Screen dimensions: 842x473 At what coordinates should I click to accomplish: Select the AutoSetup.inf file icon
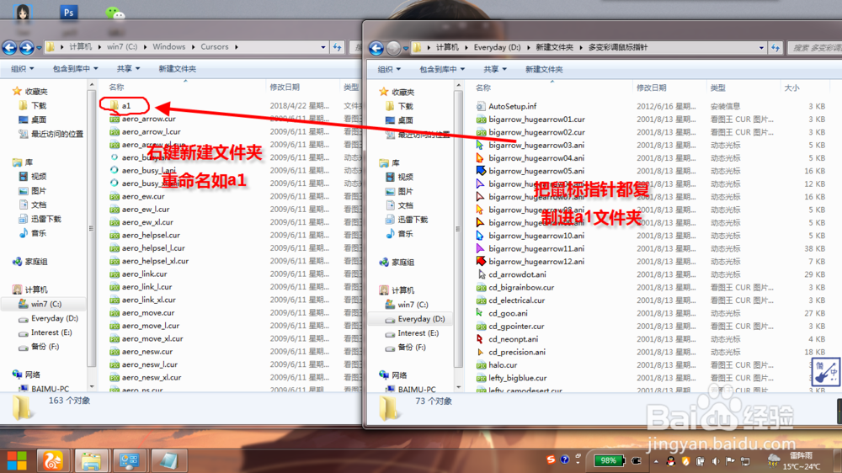[481, 106]
